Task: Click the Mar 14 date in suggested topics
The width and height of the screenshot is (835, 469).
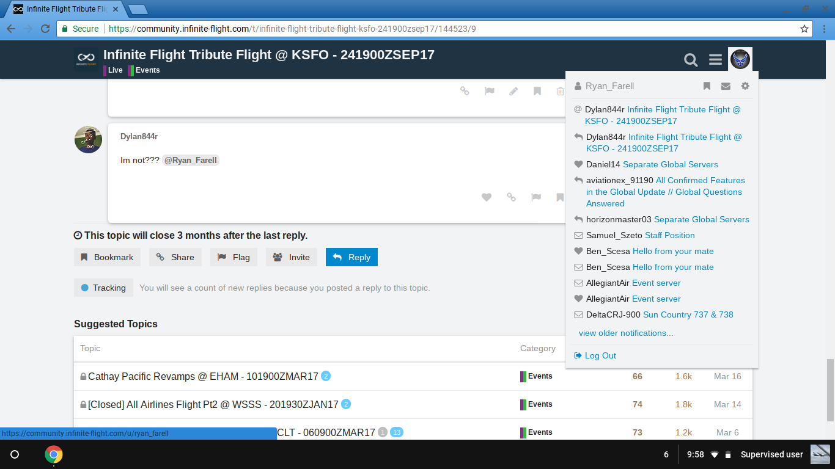Action: [x=727, y=404]
